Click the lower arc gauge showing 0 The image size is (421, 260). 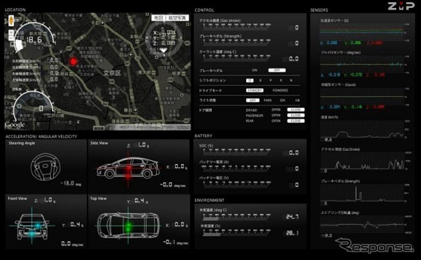34,106
